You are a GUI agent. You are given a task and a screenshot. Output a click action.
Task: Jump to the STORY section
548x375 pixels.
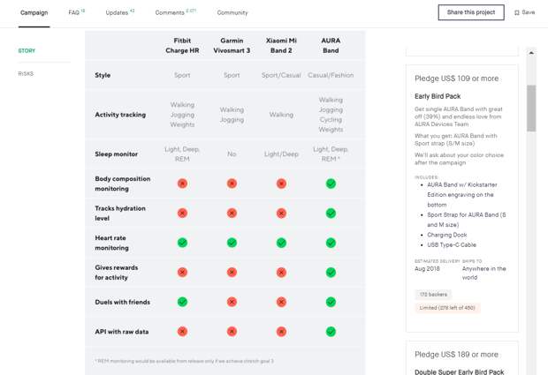coord(27,50)
